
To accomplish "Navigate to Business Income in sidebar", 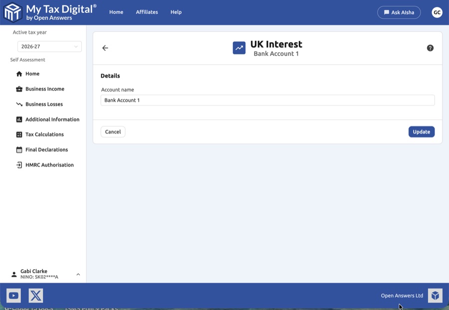I will (x=44, y=89).
